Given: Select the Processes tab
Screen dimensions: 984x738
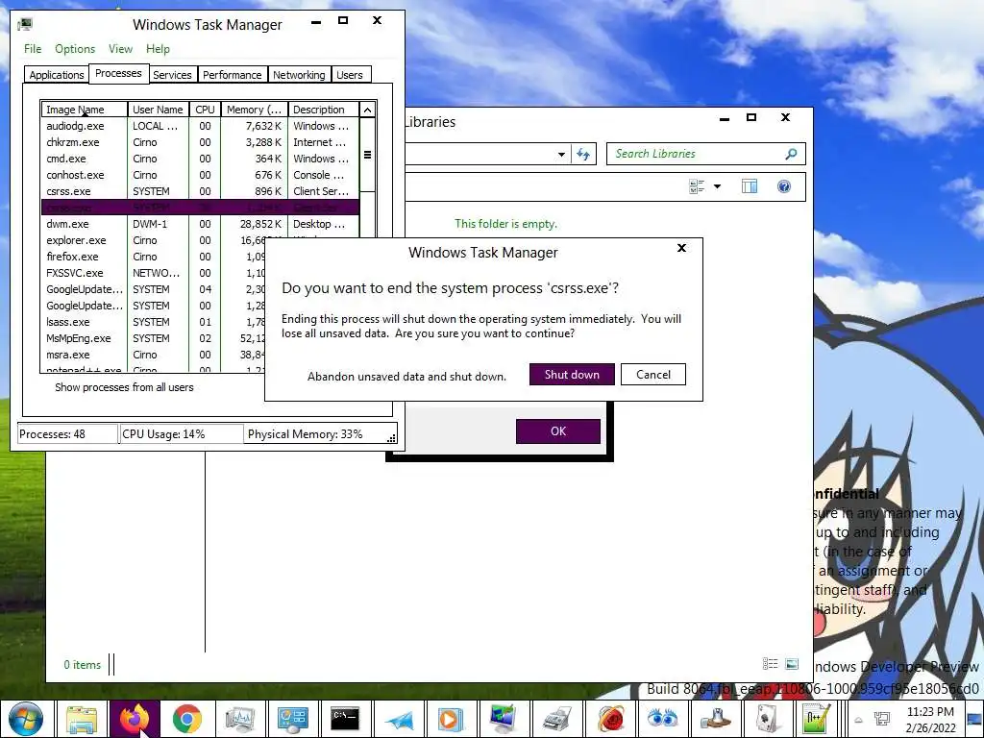Looking at the screenshot, I should [118, 73].
